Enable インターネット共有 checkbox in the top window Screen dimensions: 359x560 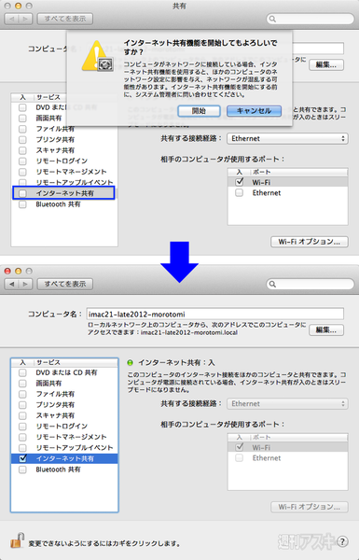pos(22,193)
